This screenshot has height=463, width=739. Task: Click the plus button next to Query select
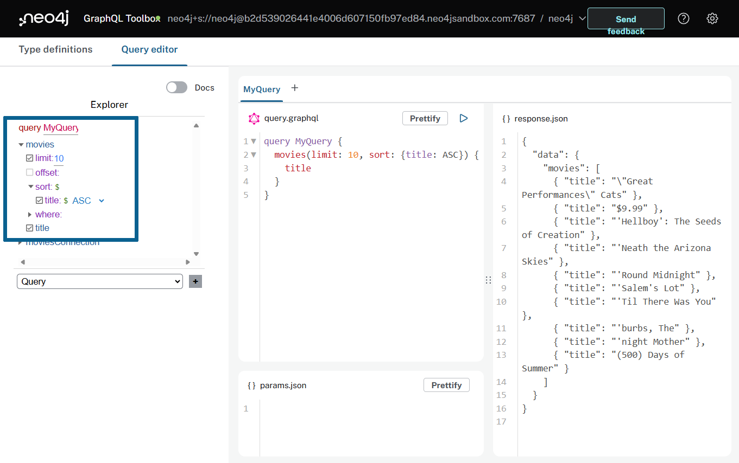coord(195,281)
